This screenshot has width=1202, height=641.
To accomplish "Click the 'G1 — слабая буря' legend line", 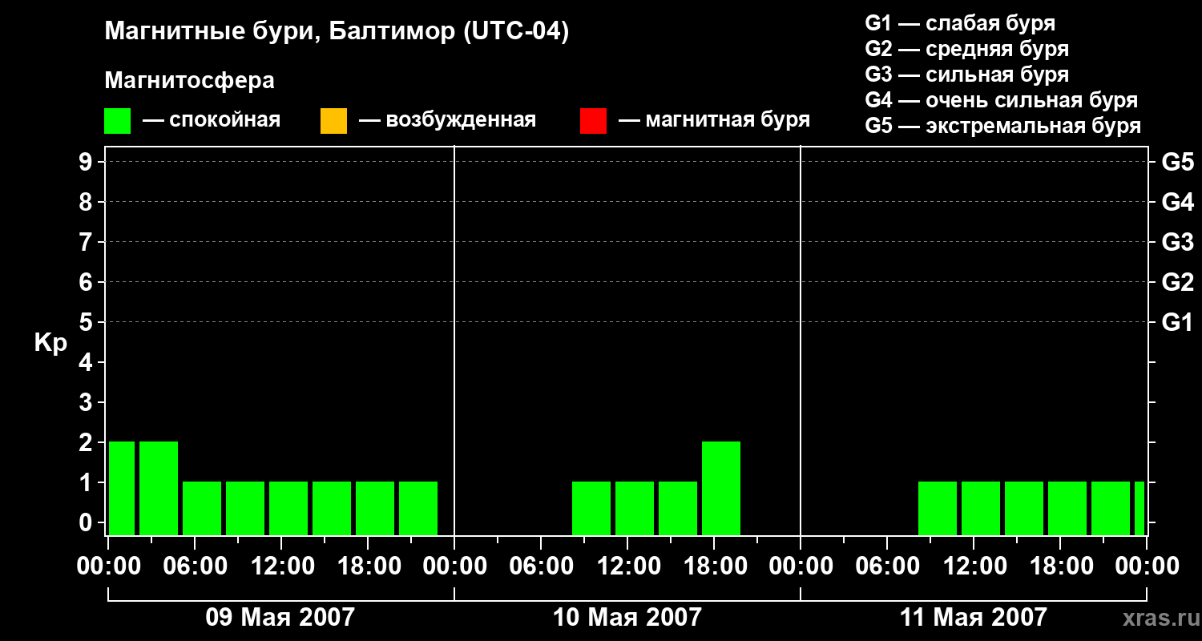I will click(x=960, y=23).
